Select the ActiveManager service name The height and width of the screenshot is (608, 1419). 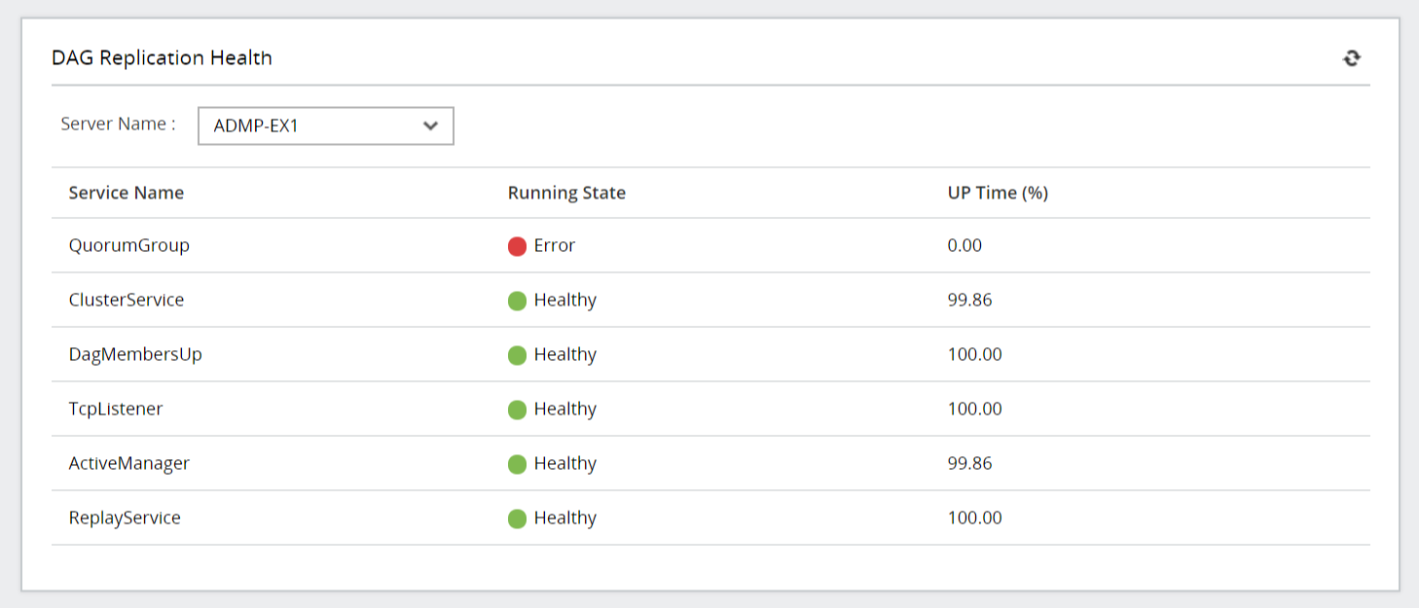128,463
